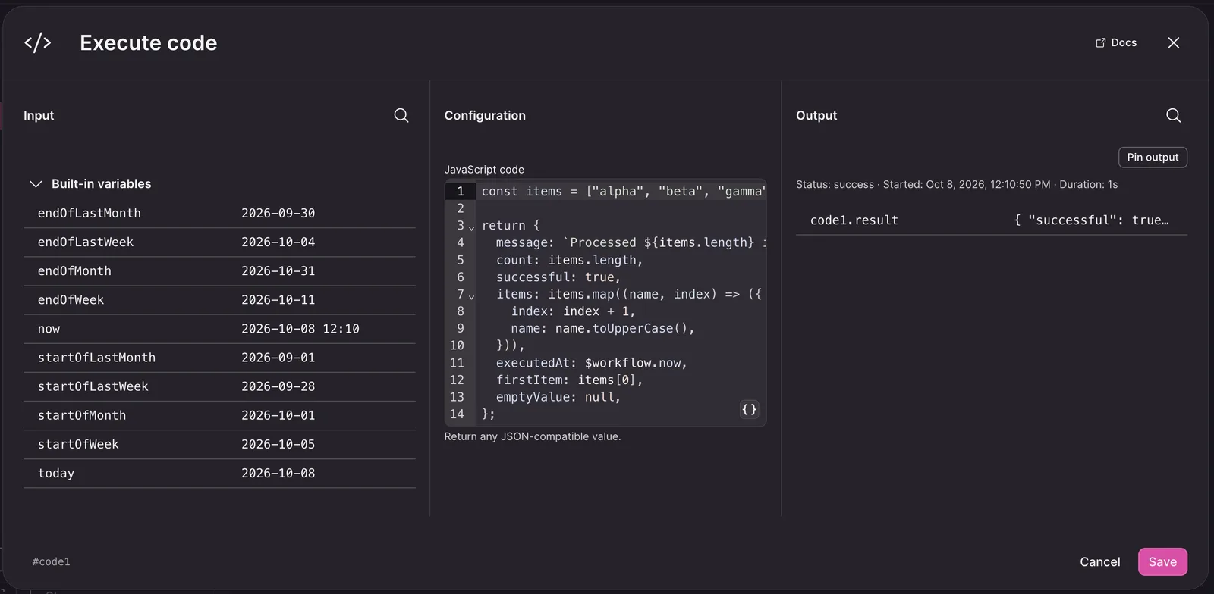Image resolution: width=1214 pixels, height=594 pixels.
Task: Click the executedAt line in code editor
Action: (x=592, y=363)
